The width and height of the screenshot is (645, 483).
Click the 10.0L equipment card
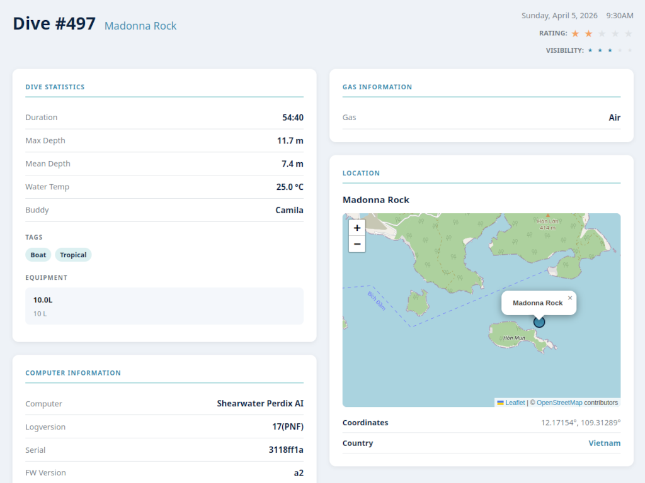164,306
